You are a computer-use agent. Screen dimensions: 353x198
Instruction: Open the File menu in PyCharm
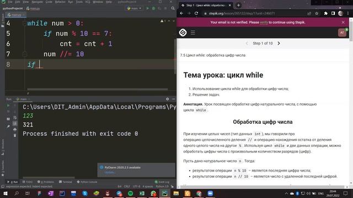pos(10,2)
